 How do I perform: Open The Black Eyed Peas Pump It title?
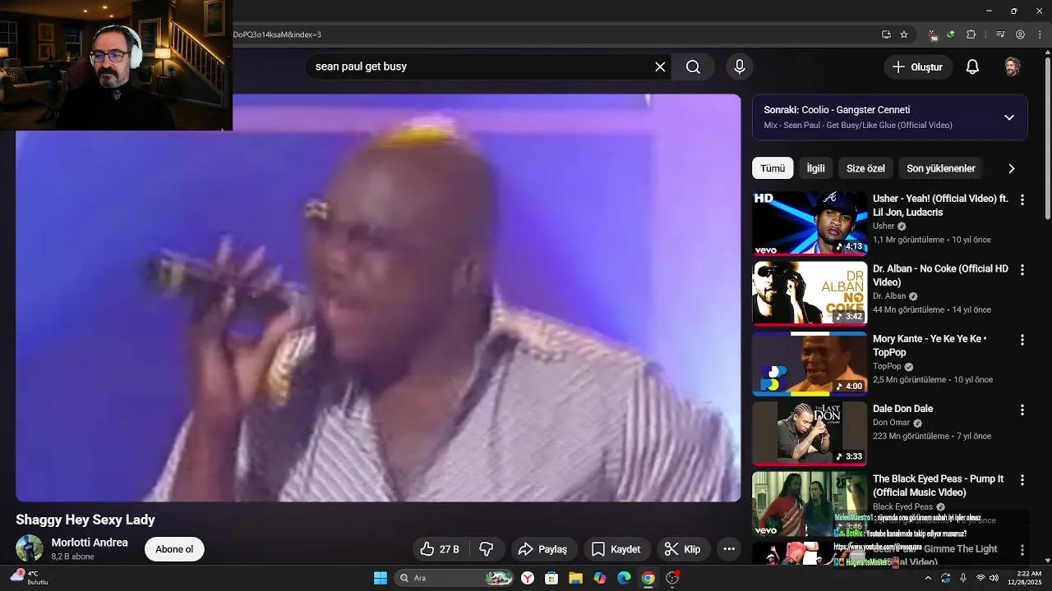click(938, 485)
